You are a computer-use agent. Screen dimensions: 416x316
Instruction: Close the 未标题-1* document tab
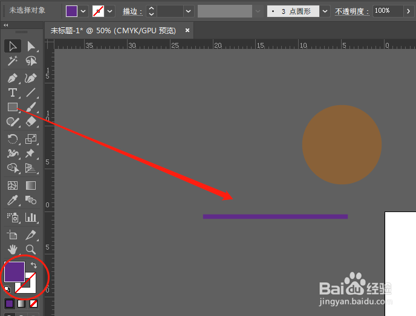[187, 30]
